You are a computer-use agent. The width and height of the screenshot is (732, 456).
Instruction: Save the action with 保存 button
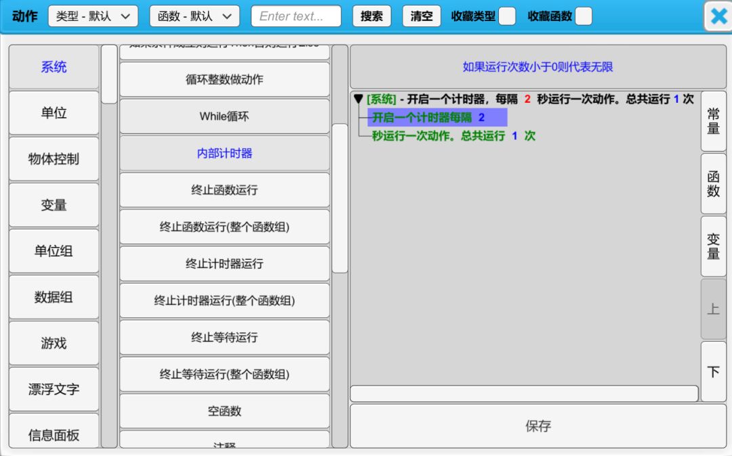pyautogui.click(x=537, y=426)
